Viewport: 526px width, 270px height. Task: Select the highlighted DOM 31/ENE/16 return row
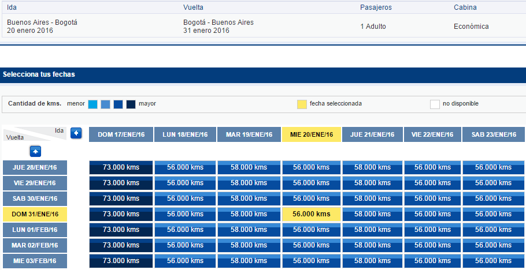[x=35, y=215]
